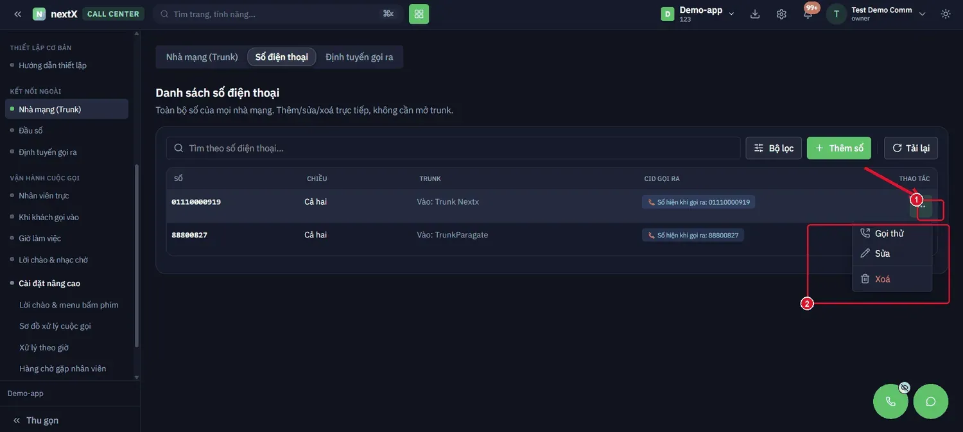Hide the floating phone button via eye icon
Viewport: 963px width, 432px height.
point(905,388)
